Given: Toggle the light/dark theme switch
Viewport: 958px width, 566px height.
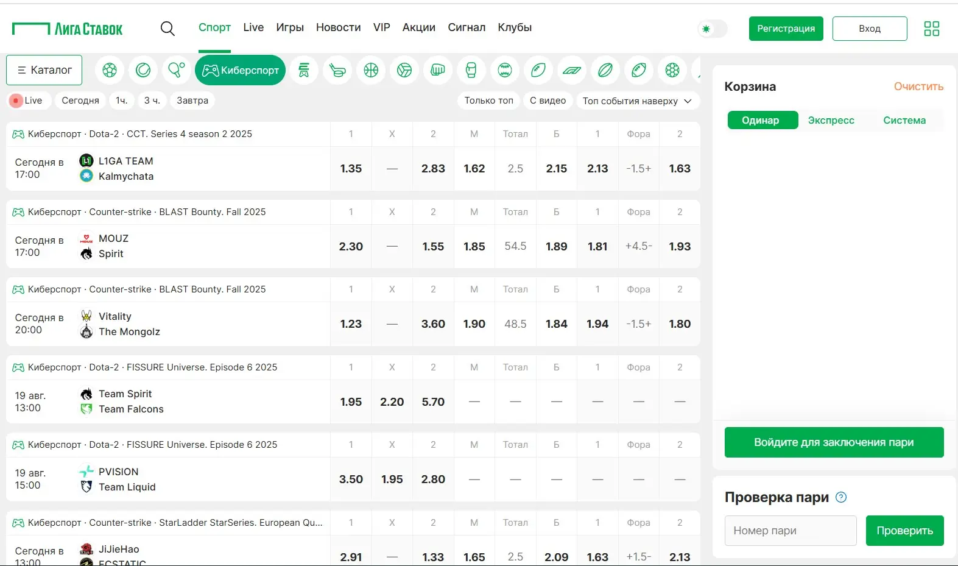Looking at the screenshot, I should [712, 29].
